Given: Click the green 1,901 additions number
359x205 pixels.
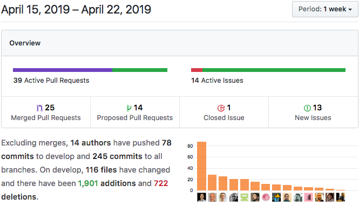Looking at the screenshot, I should pos(88,183).
